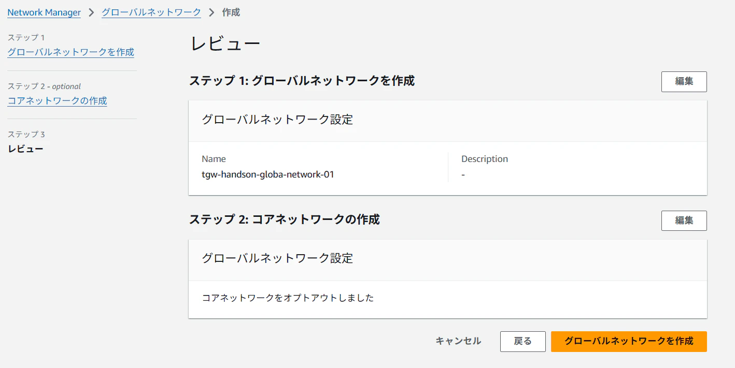Viewport: 735px width, 368px height.
Task: Select name value tgw-handson-globa-network-01
Action: [x=268, y=174]
